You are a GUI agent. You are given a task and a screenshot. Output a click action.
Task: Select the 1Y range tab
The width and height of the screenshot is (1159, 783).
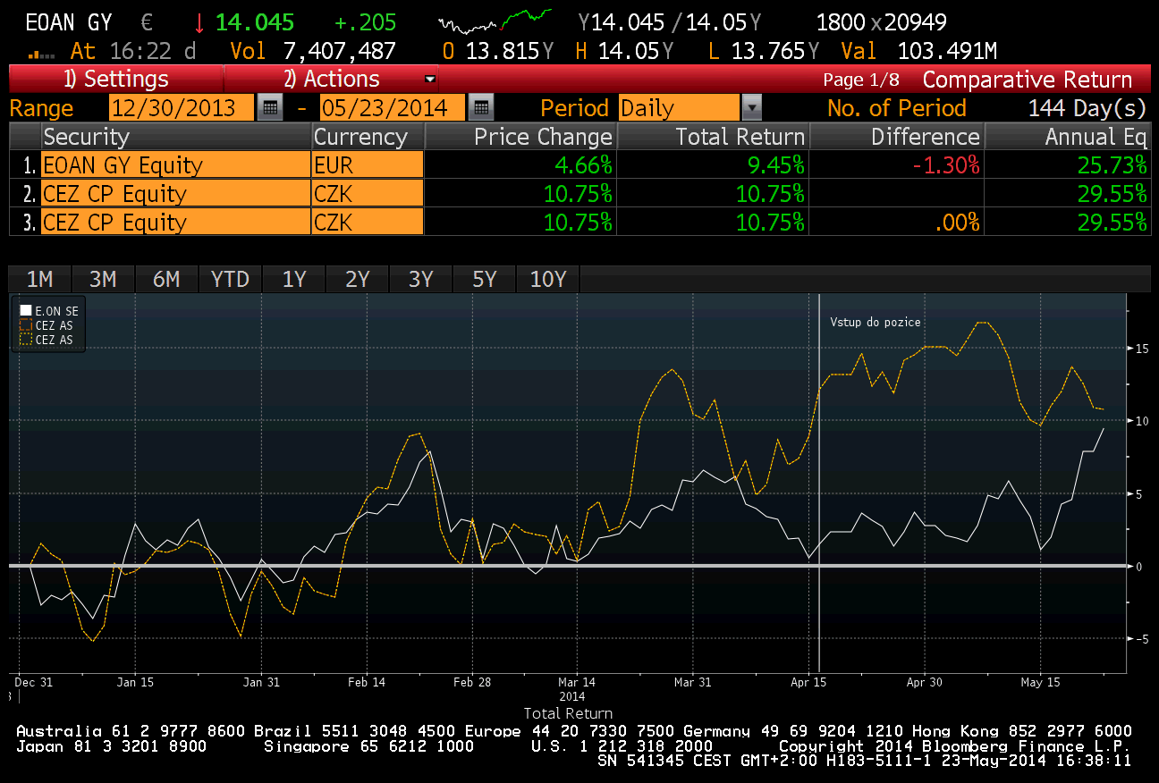coord(294,280)
